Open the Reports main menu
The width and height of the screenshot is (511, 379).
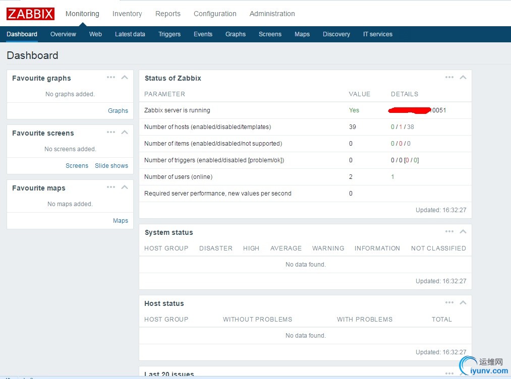pos(168,14)
